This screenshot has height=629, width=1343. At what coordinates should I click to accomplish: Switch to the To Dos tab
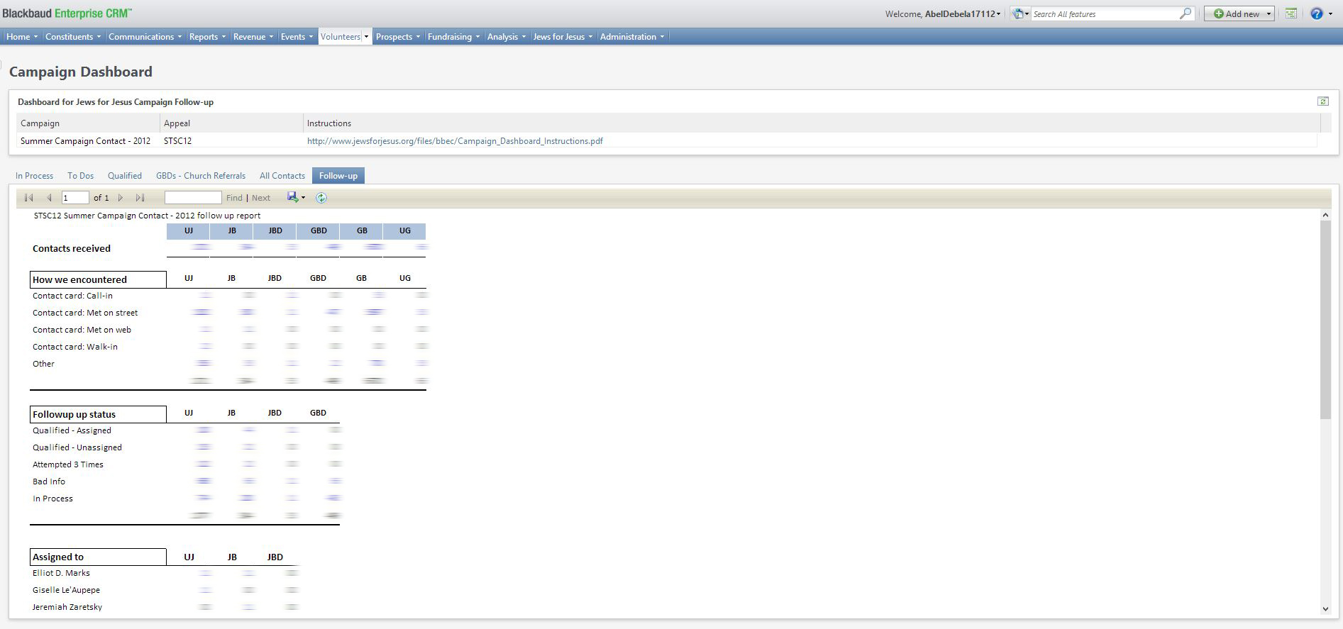(80, 176)
